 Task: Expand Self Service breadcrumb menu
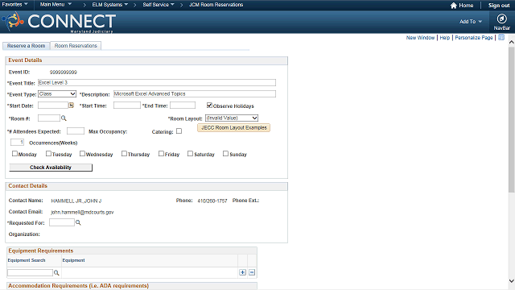tap(159, 5)
